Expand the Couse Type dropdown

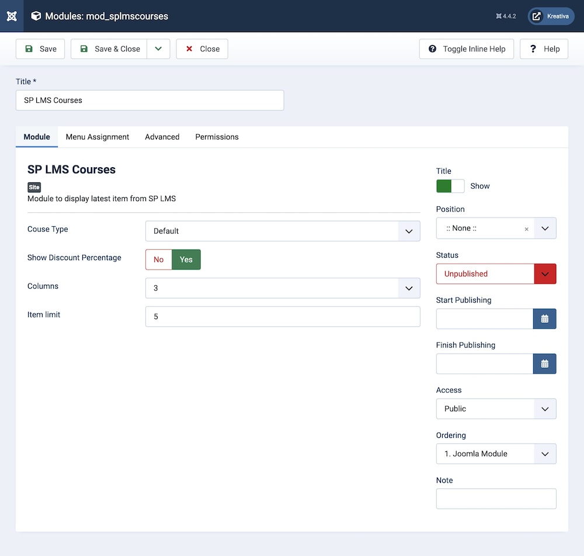(283, 231)
